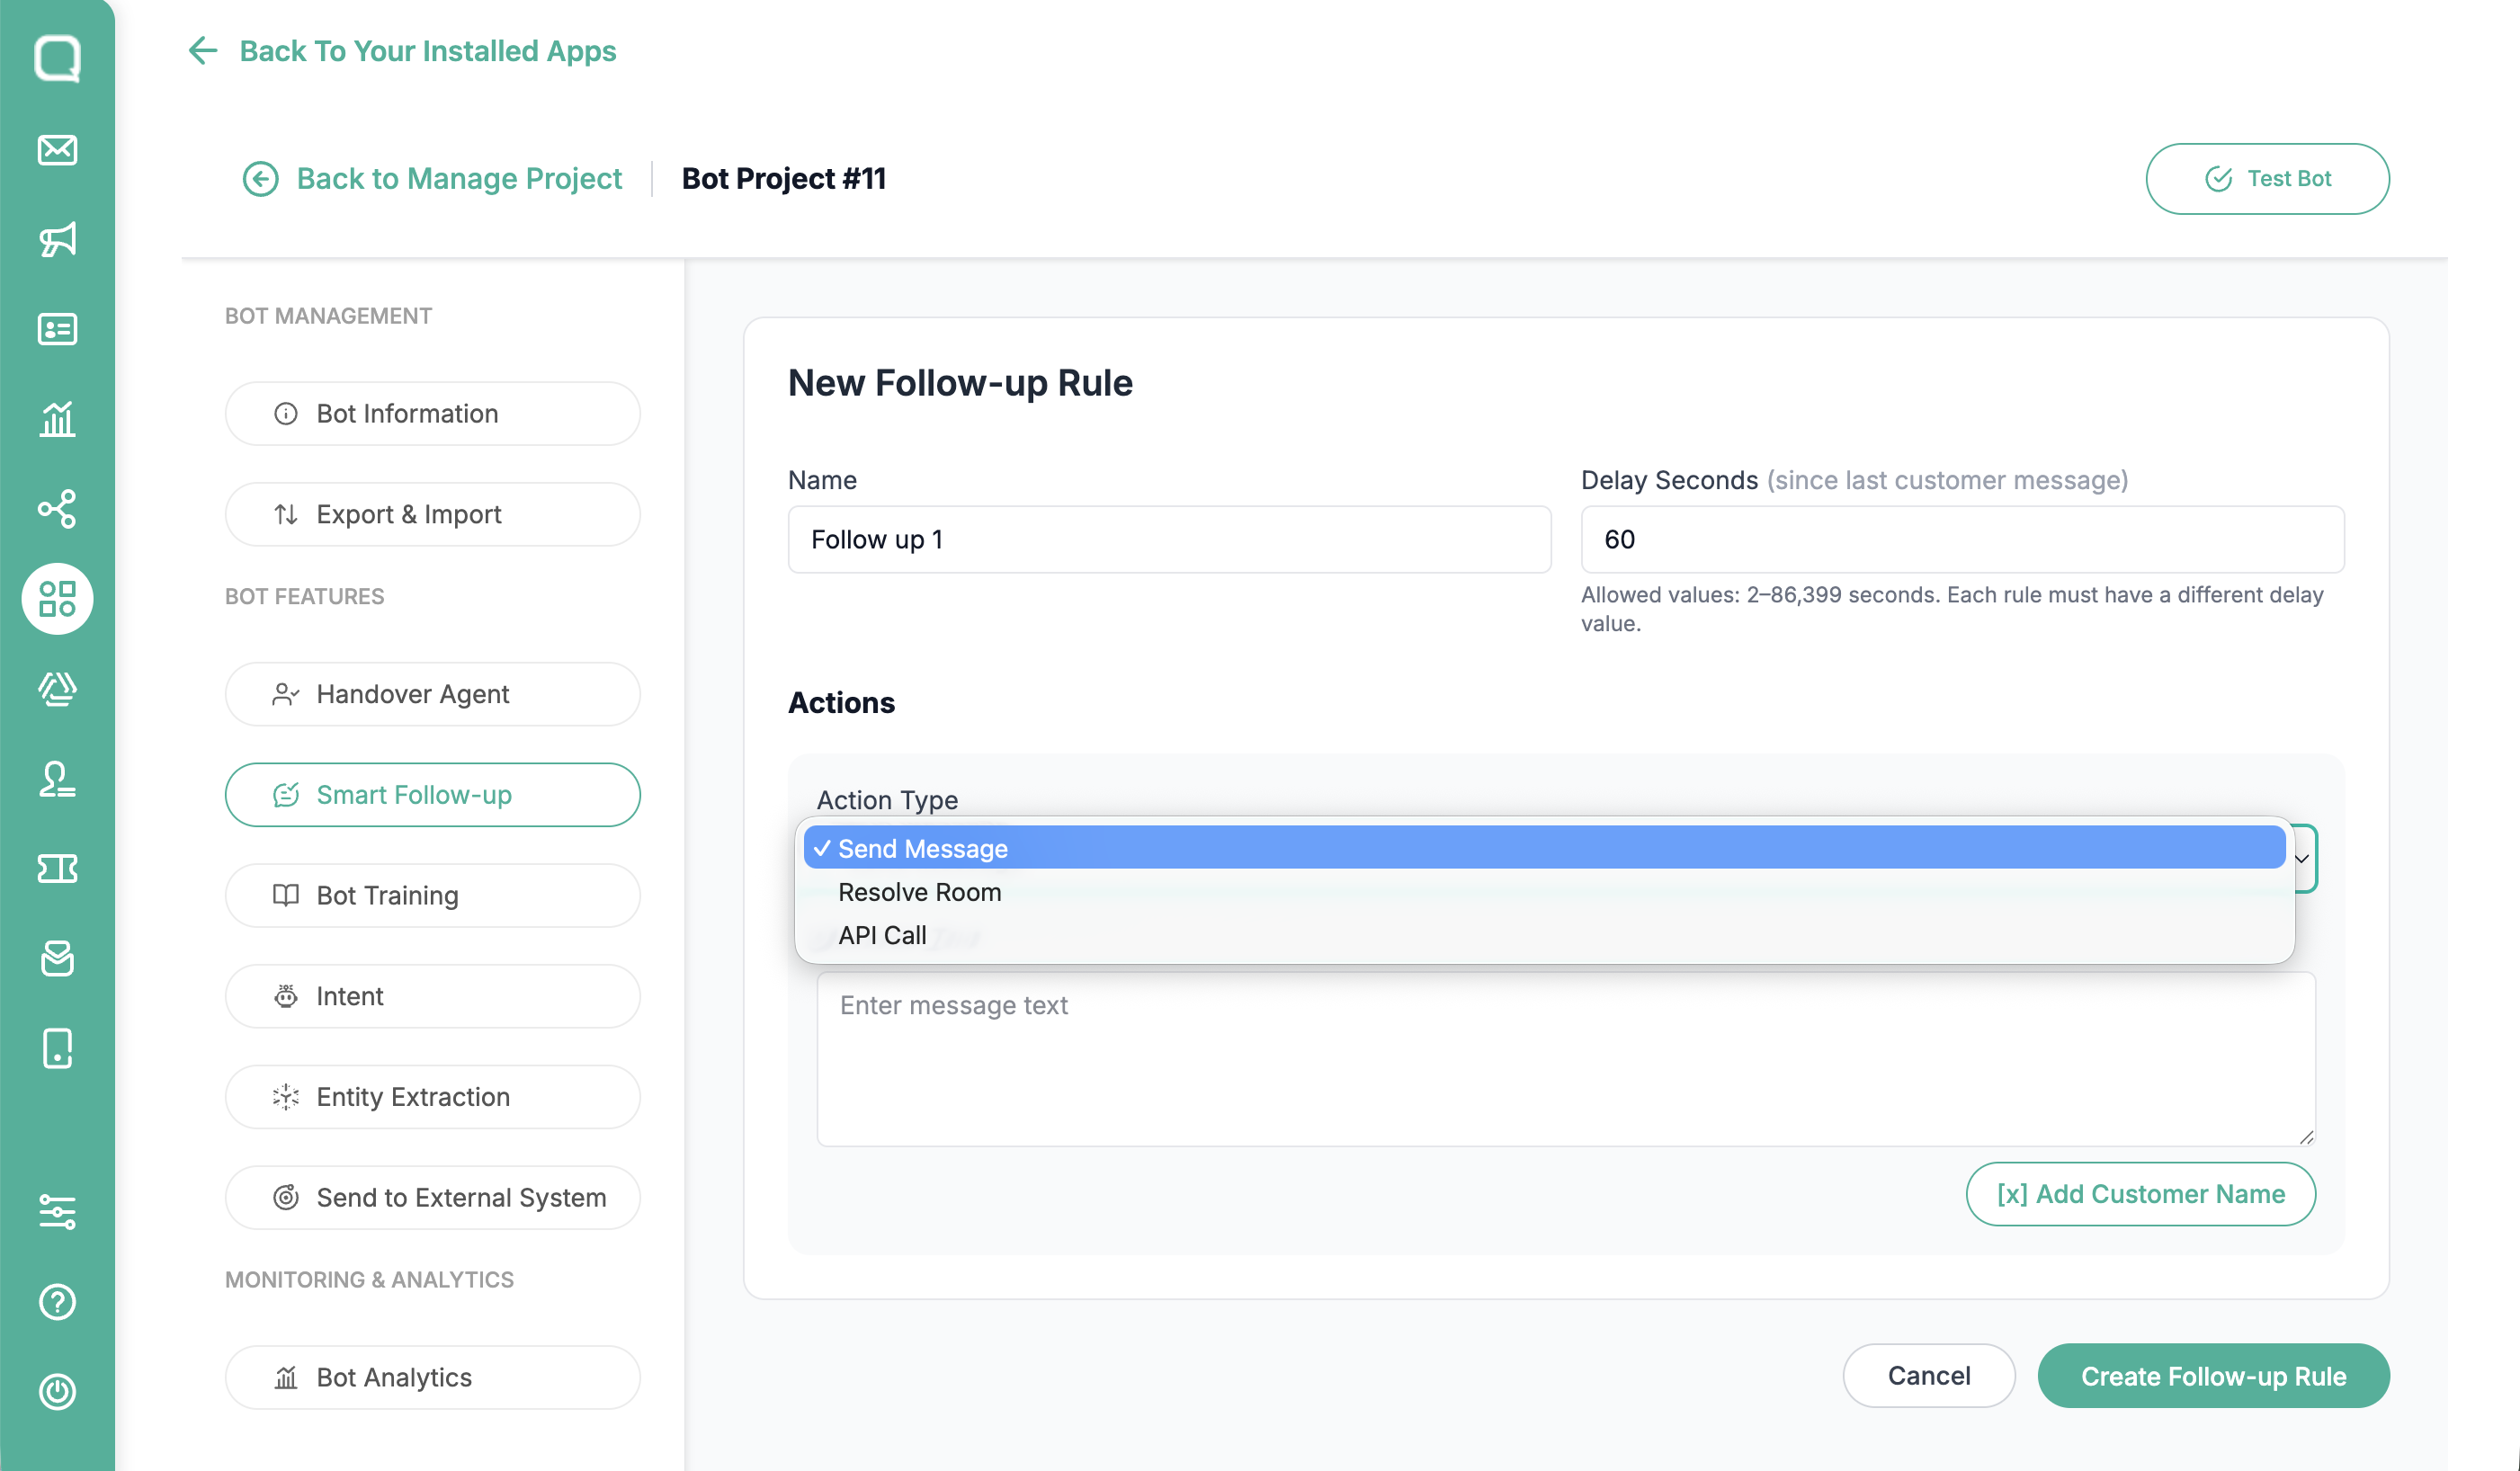Go to Entity Extraction feature
The image size is (2520, 1471).
tap(432, 1097)
